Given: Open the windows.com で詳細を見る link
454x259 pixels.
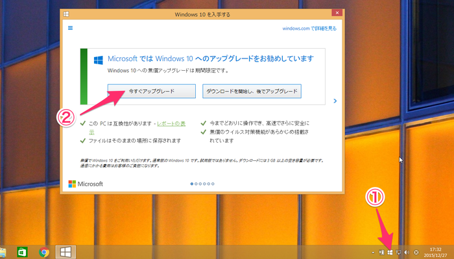Looking at the screenshot, I should coord(309,29).
